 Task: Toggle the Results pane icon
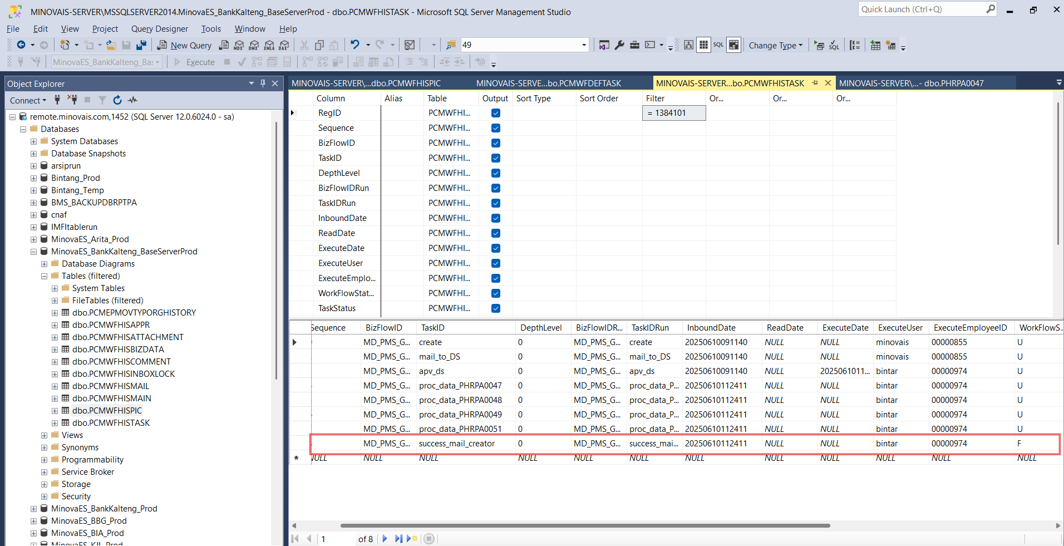pos(733,45)
